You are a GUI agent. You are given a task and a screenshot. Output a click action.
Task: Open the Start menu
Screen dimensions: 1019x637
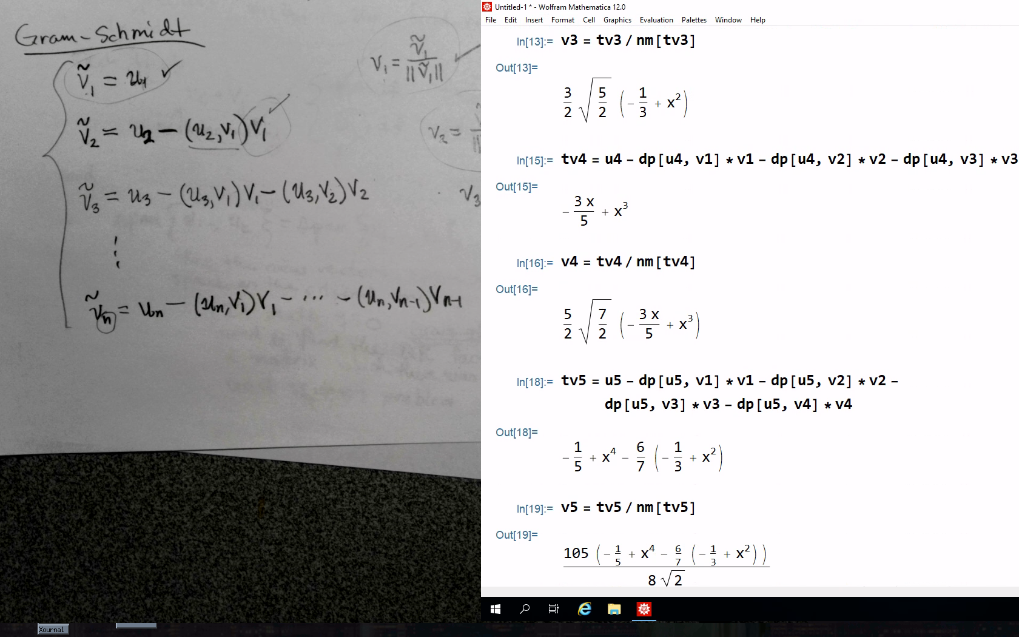495,609
